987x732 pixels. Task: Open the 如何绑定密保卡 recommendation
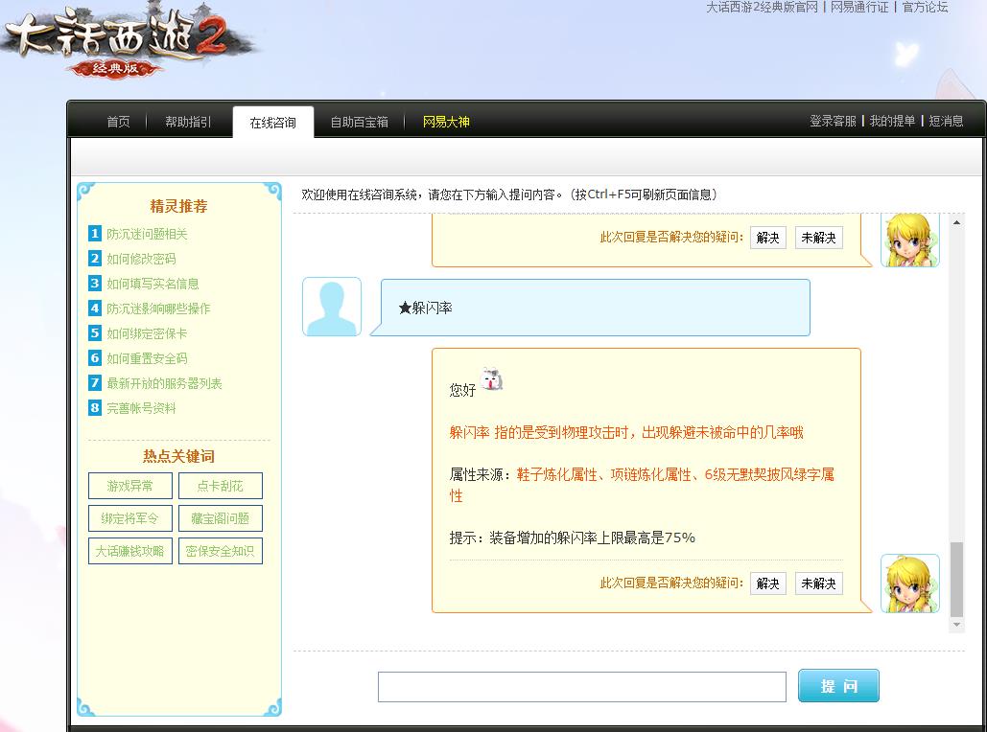click(148, 333)
